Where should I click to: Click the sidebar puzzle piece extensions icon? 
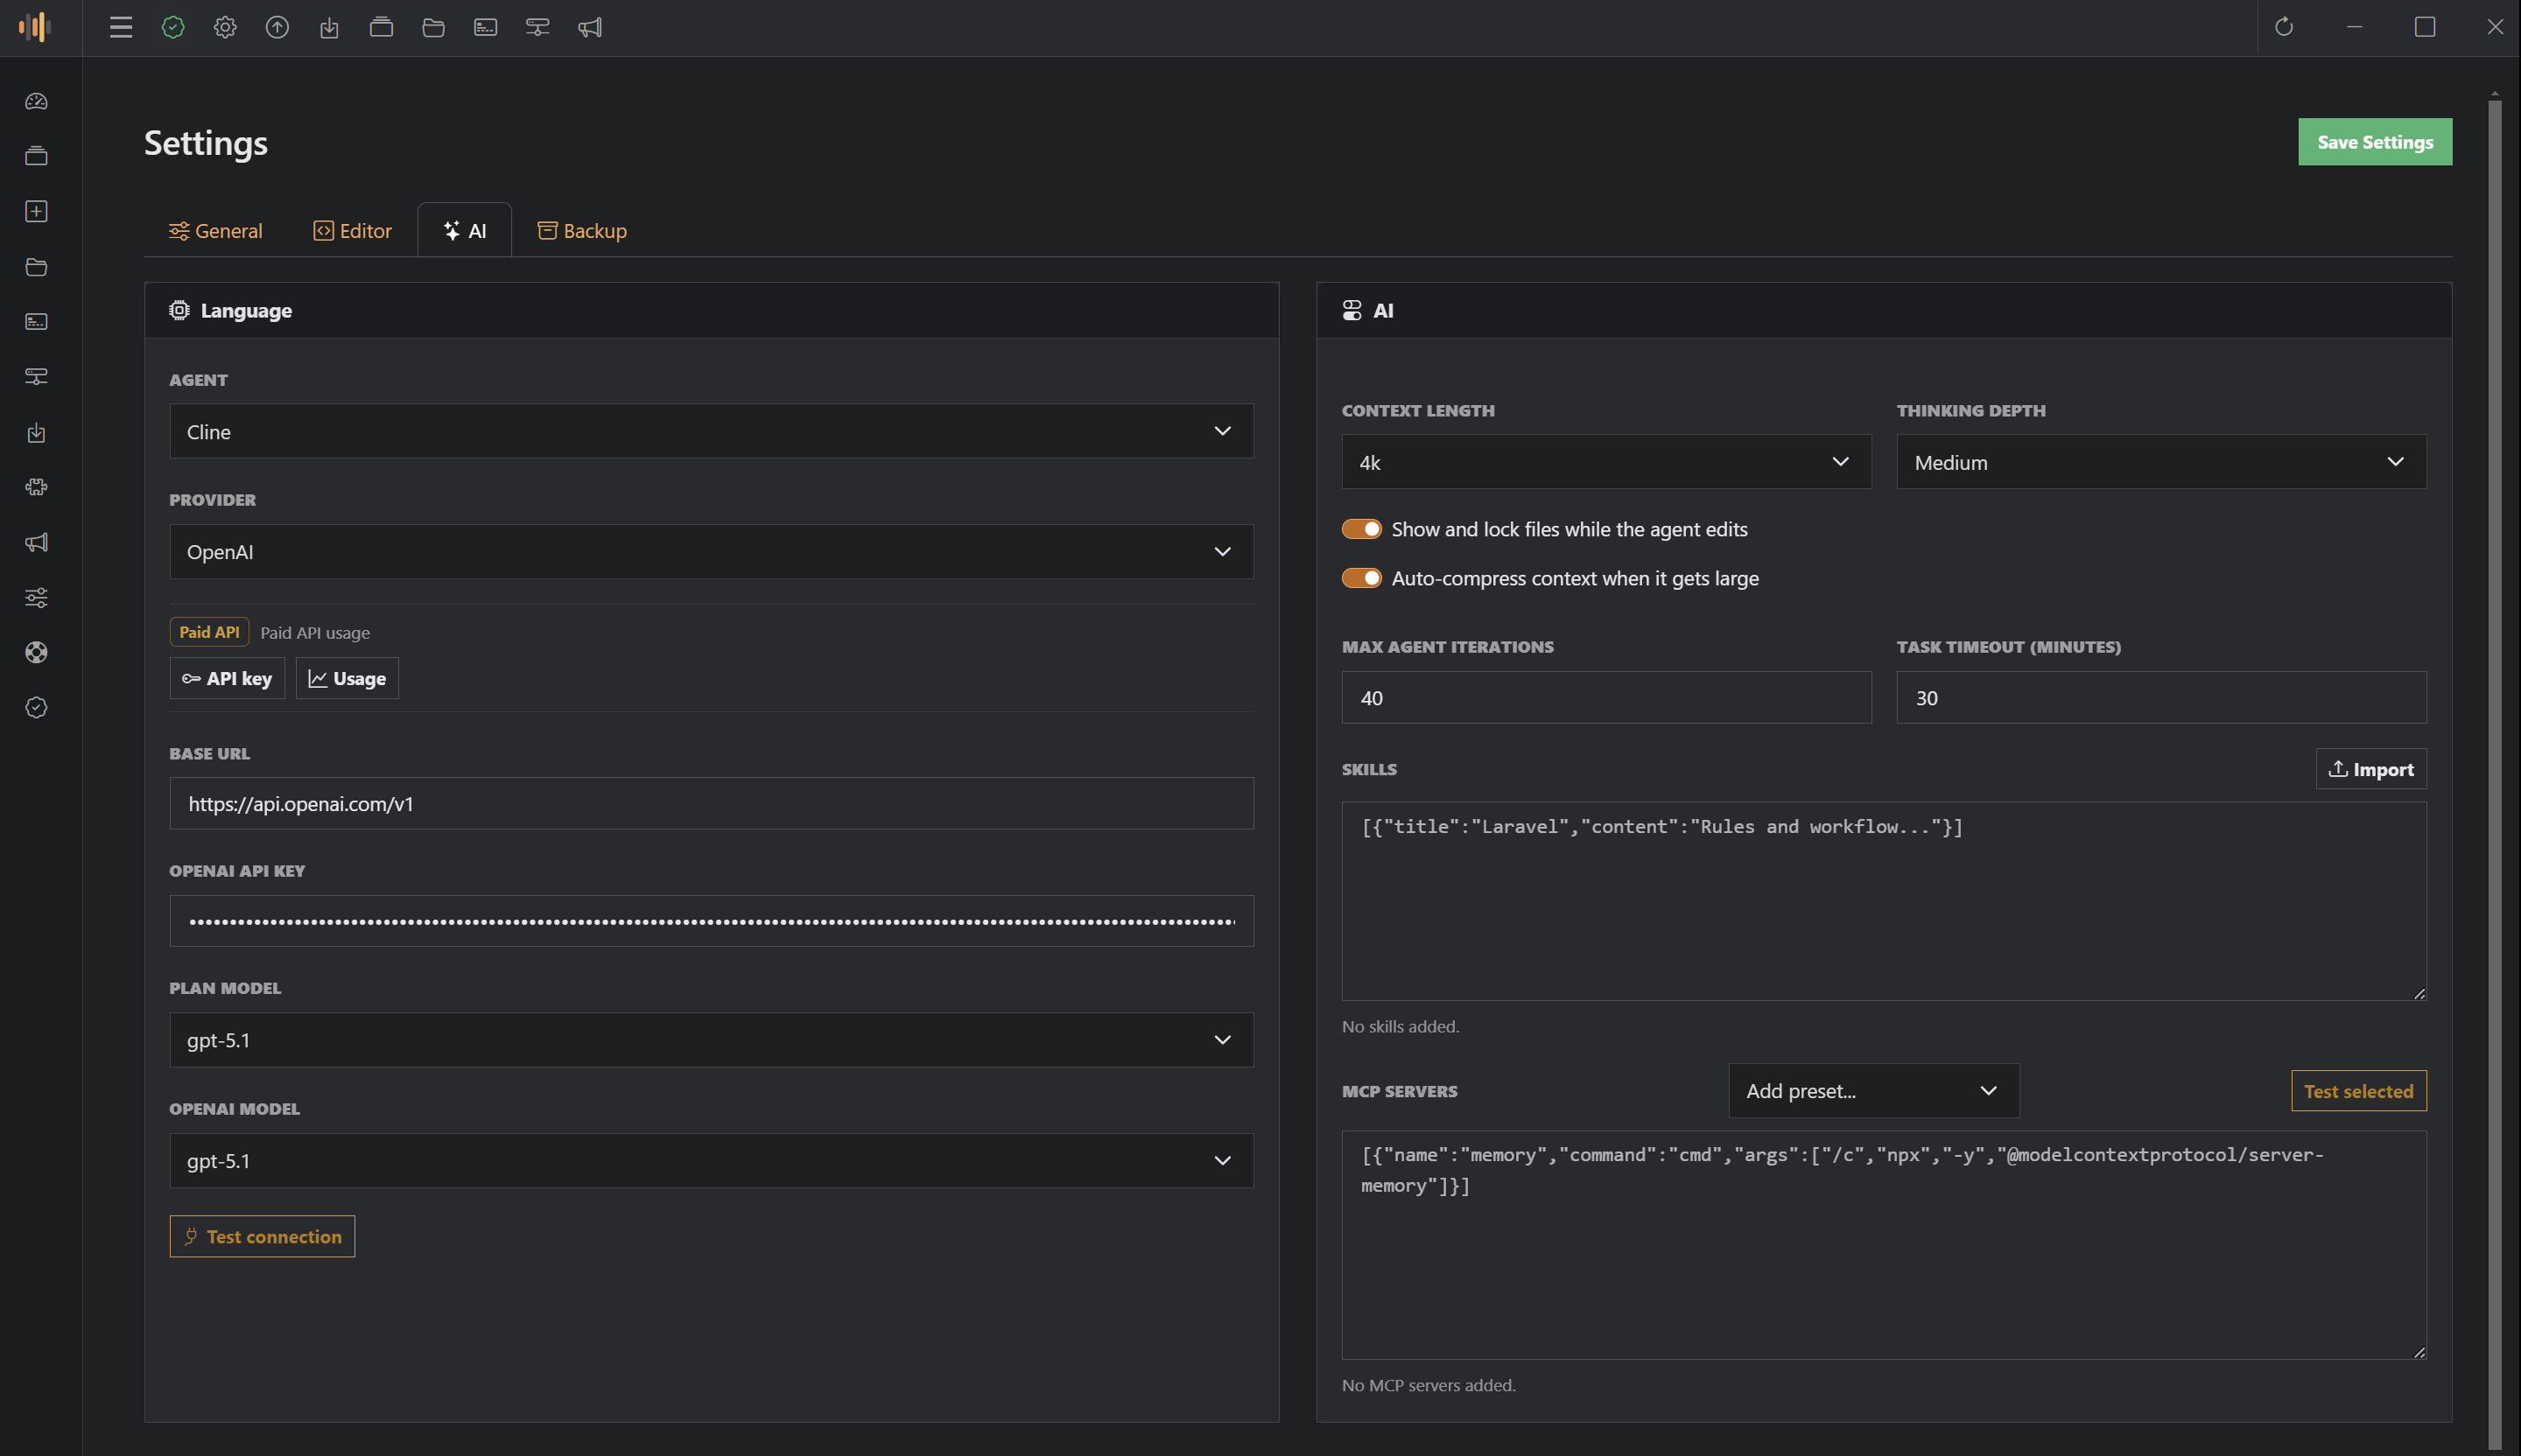[36, 487]
